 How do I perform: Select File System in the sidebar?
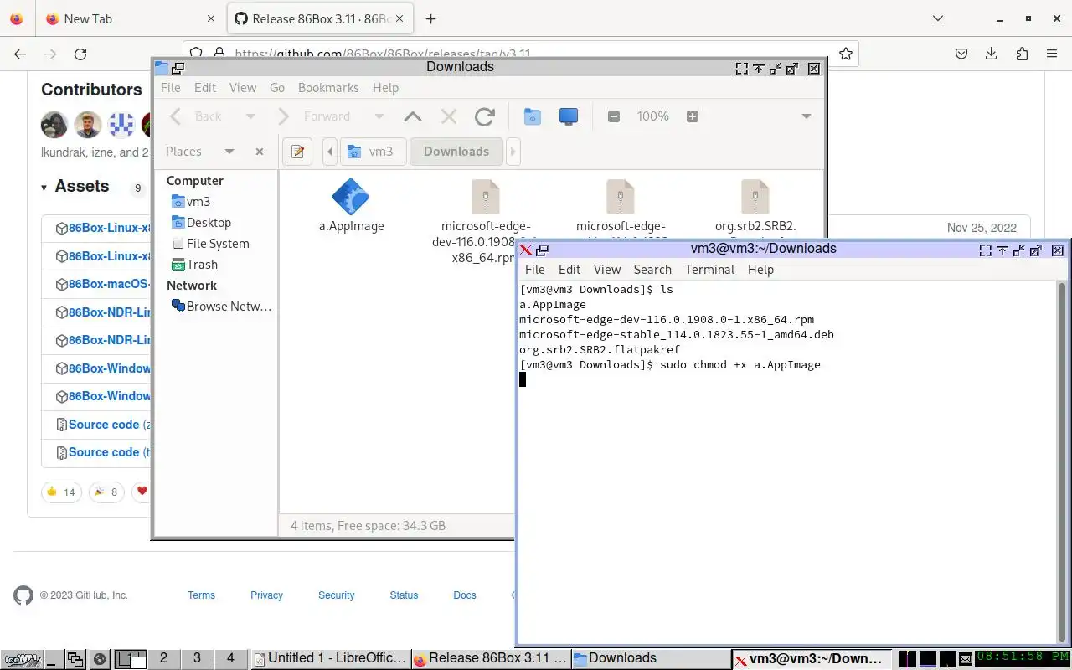click(x=216, y=244)
